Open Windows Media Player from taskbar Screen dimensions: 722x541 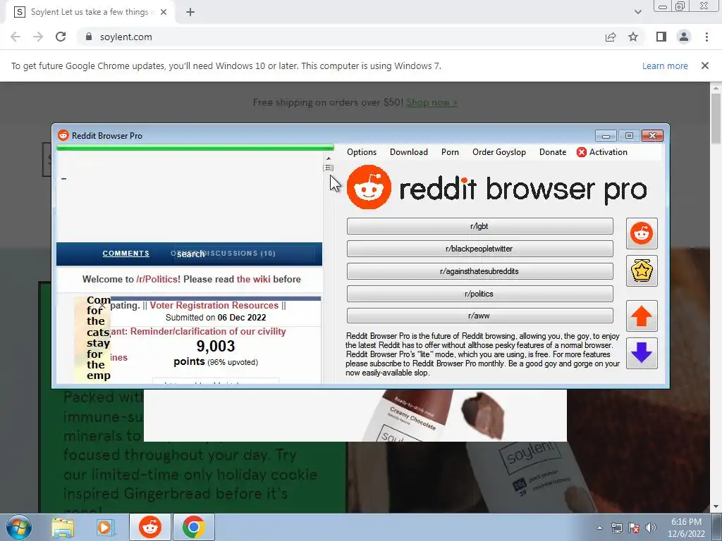(x=104, y=527)
